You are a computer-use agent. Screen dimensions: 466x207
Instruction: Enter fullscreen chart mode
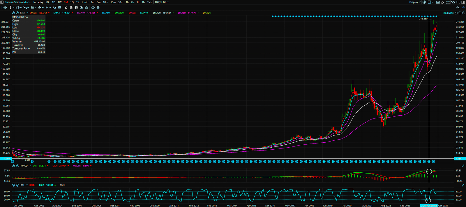coord(448,2)
